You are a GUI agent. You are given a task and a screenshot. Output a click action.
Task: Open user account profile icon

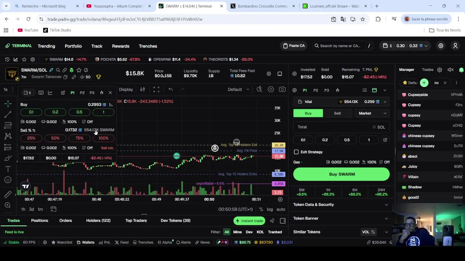(455, 46)
